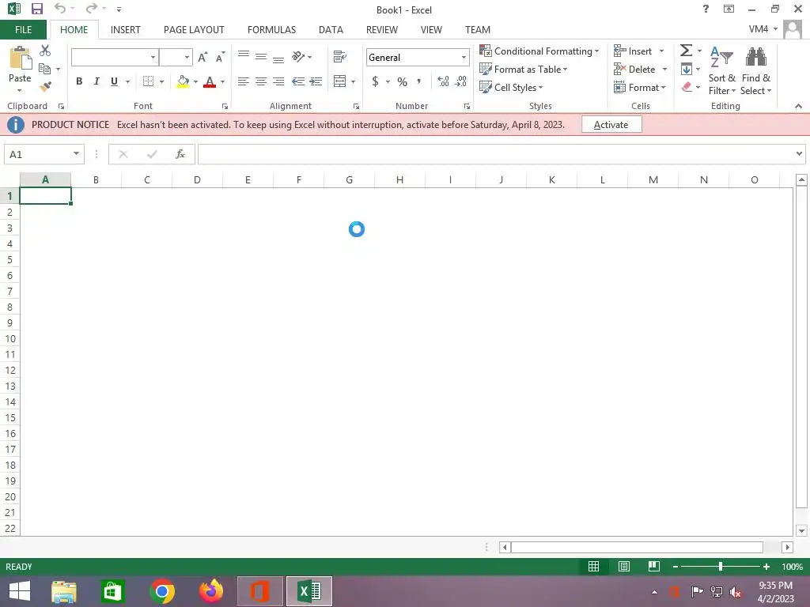
Task: Click the Increase Indent icon
Action: point(316,81)
